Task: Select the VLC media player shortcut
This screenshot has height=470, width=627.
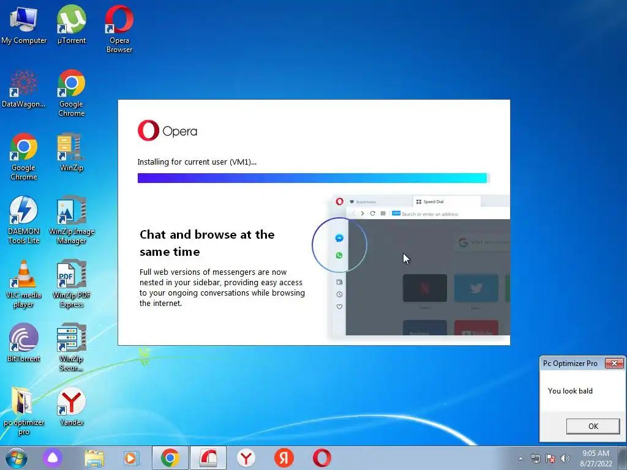Action: click(x=24, y=285)
